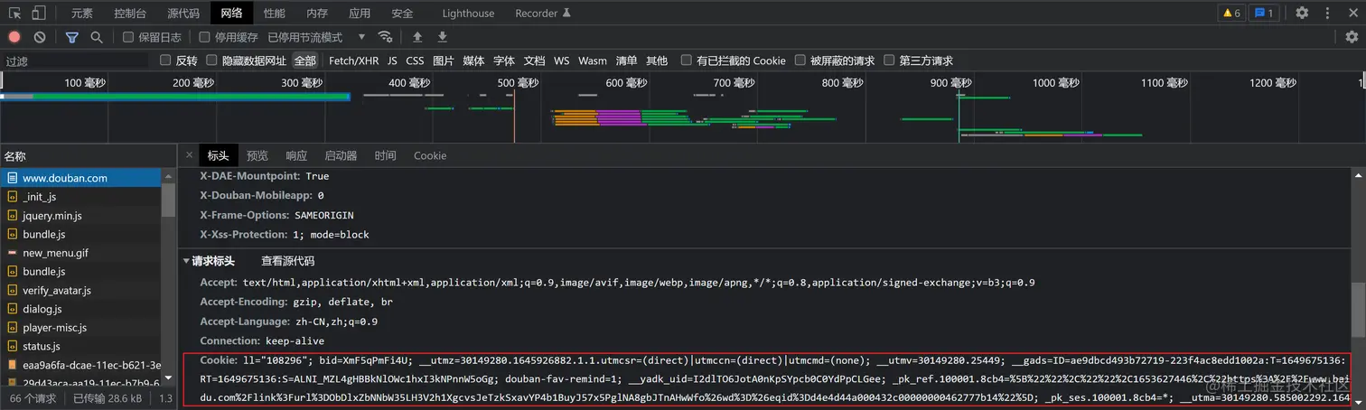Toggle the device toolbar icon
1366x410 pixels.
click(x=39, y=14)
